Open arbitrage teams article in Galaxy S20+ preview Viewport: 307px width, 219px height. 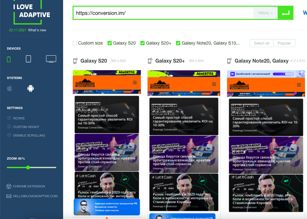point(184,154)
